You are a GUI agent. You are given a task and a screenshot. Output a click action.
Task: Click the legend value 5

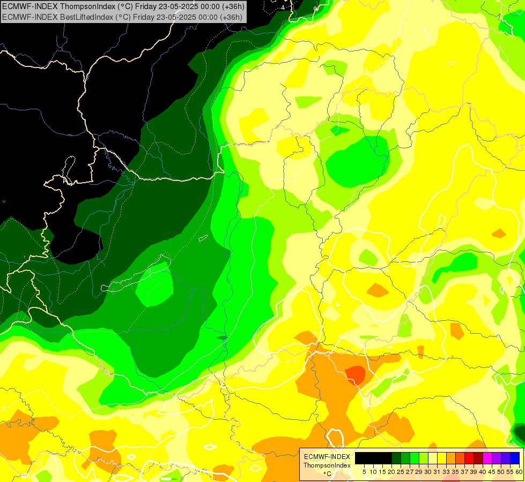[x=364, y=472]
